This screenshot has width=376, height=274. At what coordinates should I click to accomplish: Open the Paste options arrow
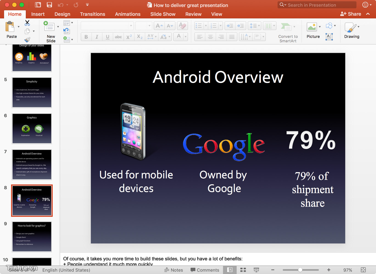(19, 27)
